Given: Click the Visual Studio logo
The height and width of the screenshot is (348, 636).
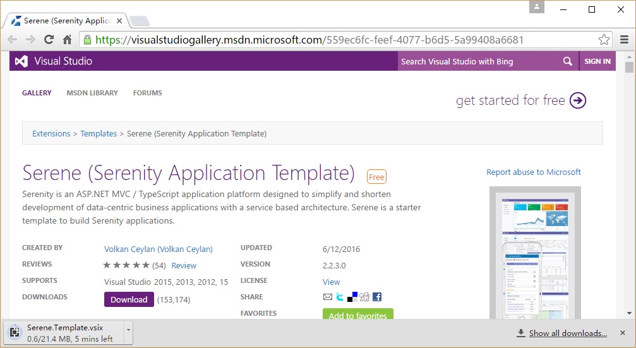Looking at the screenshot, I should click(54, 61).
